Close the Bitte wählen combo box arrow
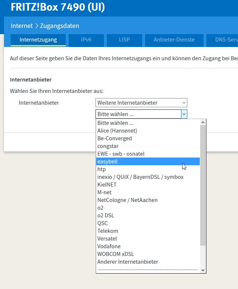 [x=184, y=114]
